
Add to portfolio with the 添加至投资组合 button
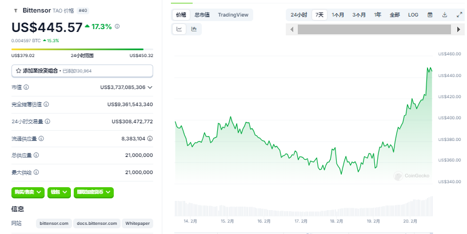click(82, 71)
